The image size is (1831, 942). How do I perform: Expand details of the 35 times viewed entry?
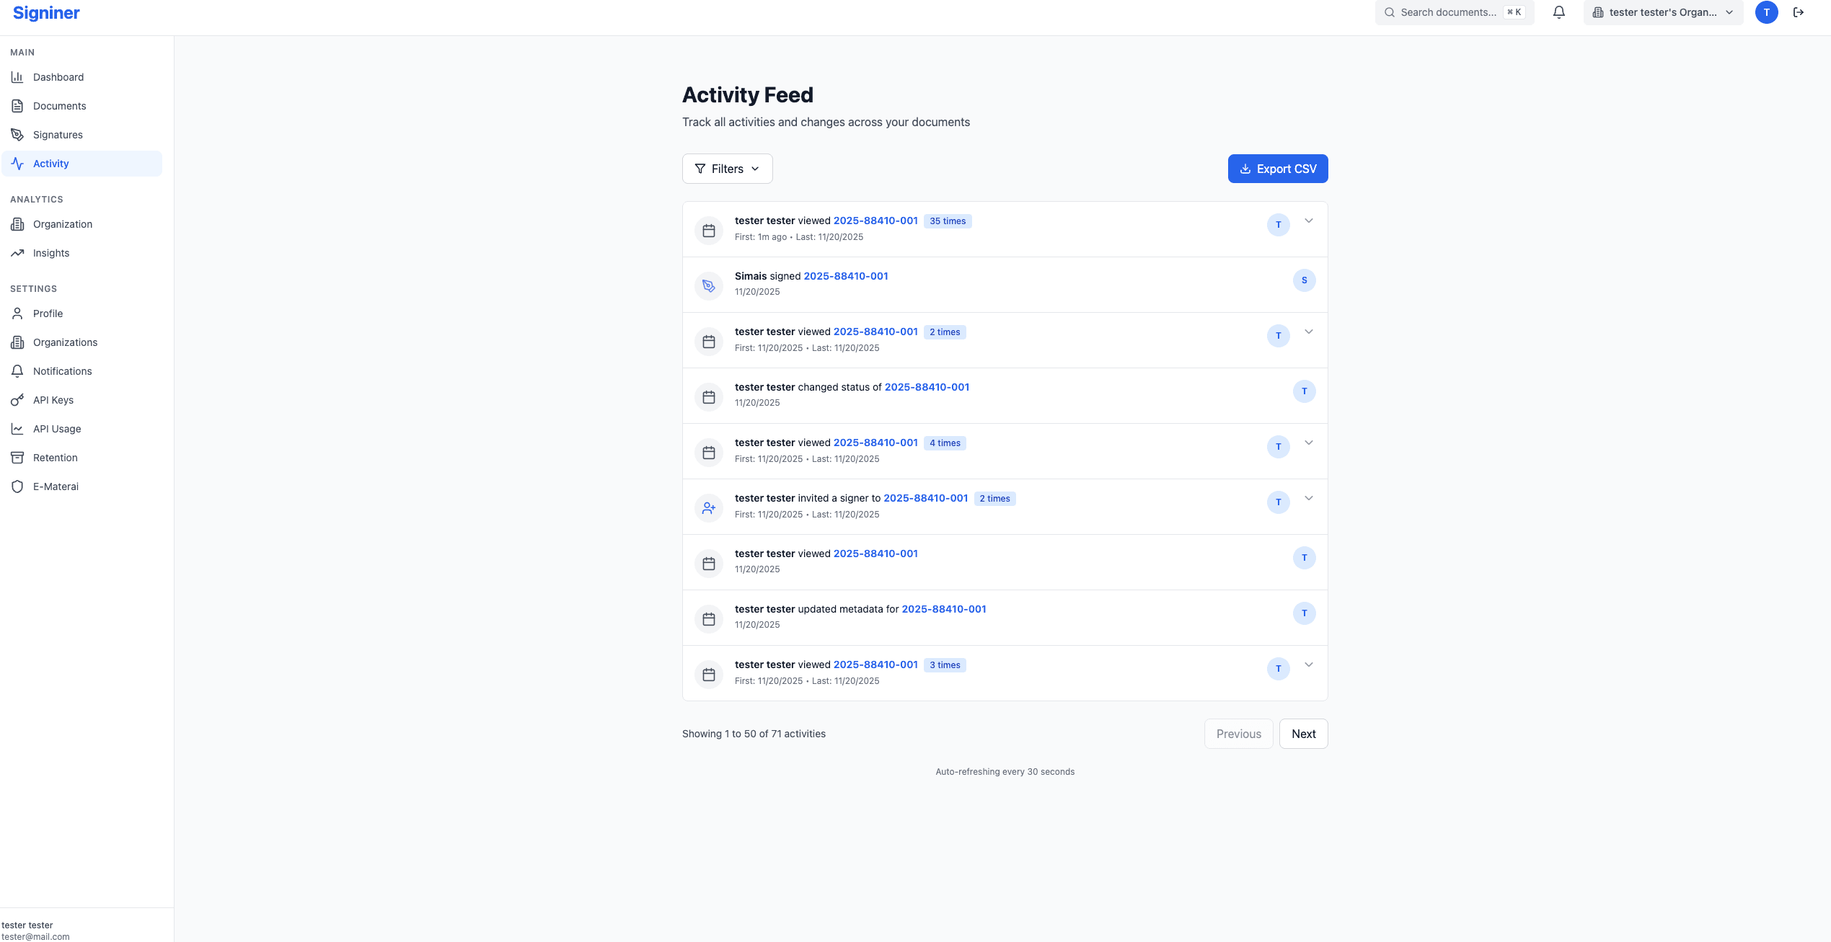click(x=1309, y=221)
